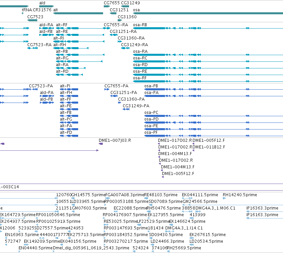Click the IP16163.3prime EST label
The height and width of the screenshot is (253, 283).
tap(262, 215)
